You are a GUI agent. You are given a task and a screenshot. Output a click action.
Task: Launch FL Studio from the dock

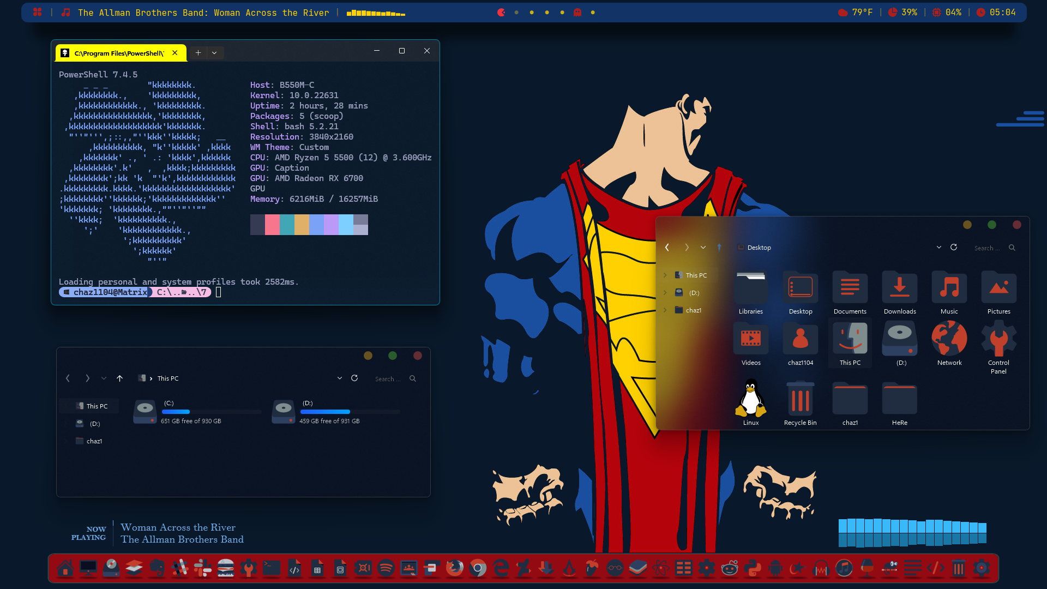pyautogui.click(x=592, y=568)
